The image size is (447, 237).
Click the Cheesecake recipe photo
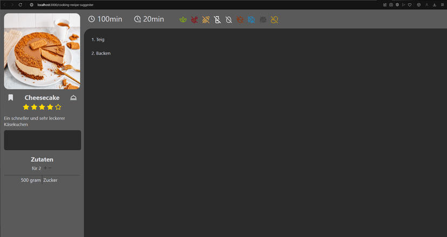click(x=42, y=51)
